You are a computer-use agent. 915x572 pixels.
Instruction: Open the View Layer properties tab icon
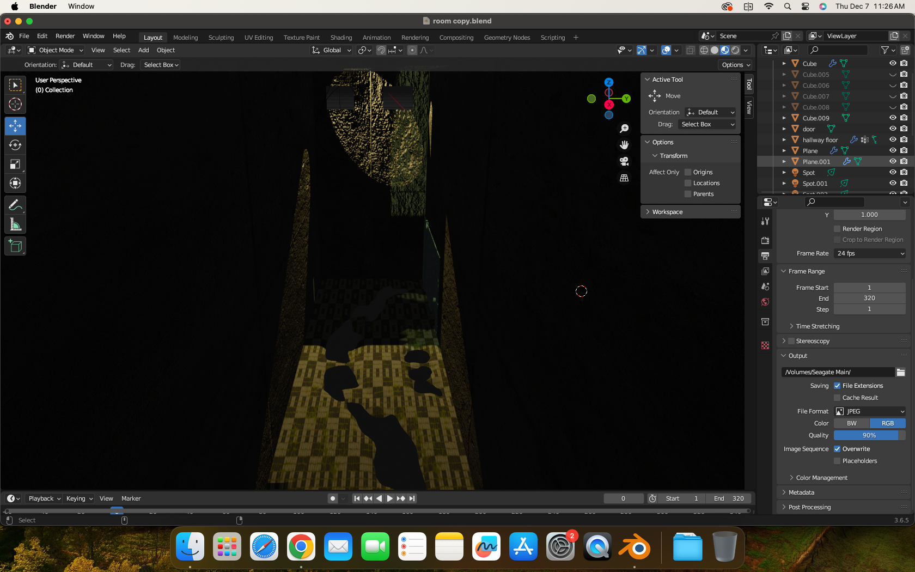[765, 271]
